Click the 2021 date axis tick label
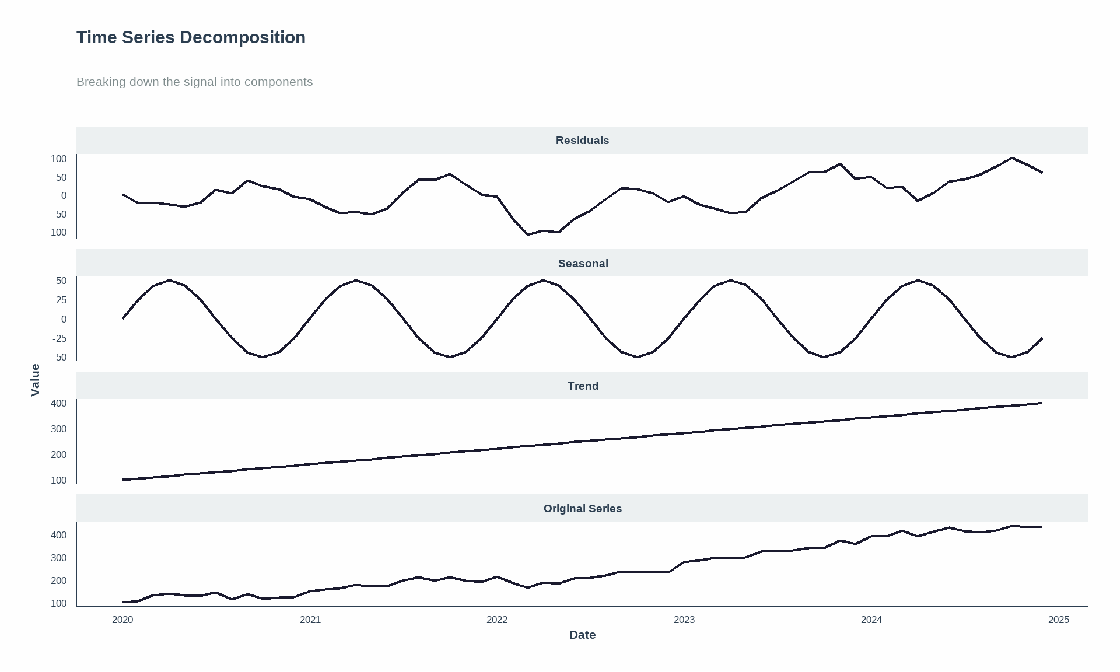1120x672 pixels. coord(310,619)
